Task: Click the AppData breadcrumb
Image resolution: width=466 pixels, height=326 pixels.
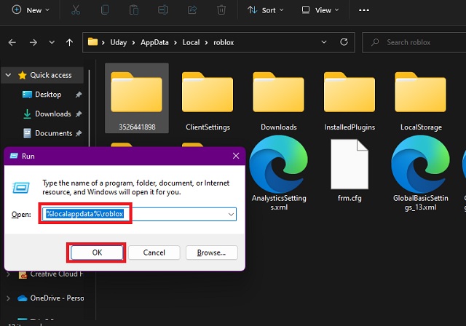Action: coord(154,42)
